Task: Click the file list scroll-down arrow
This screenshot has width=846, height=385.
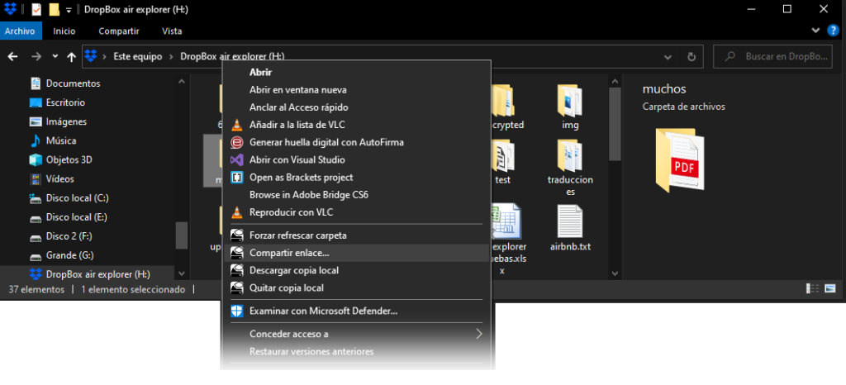Action: point(615,274)
